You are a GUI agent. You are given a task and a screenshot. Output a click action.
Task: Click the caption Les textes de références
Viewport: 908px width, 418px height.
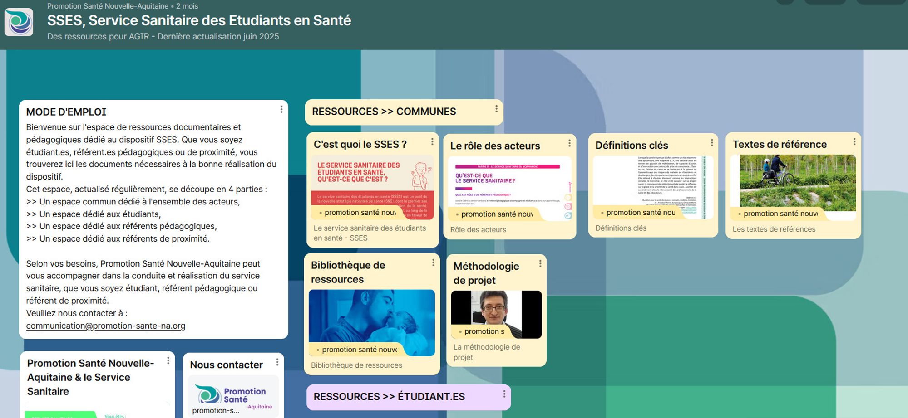(x=774, y=229)
